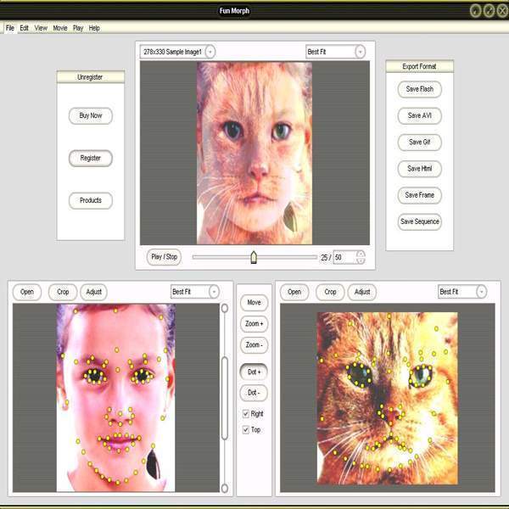
Task: Click the Zoom + tool
Action: (x=255, y=324)
